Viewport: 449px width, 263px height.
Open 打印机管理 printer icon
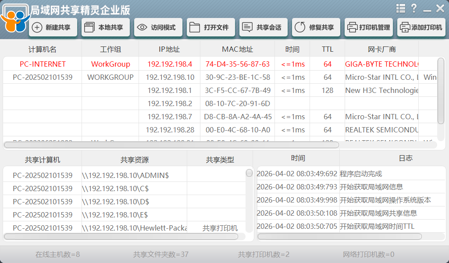352,27
